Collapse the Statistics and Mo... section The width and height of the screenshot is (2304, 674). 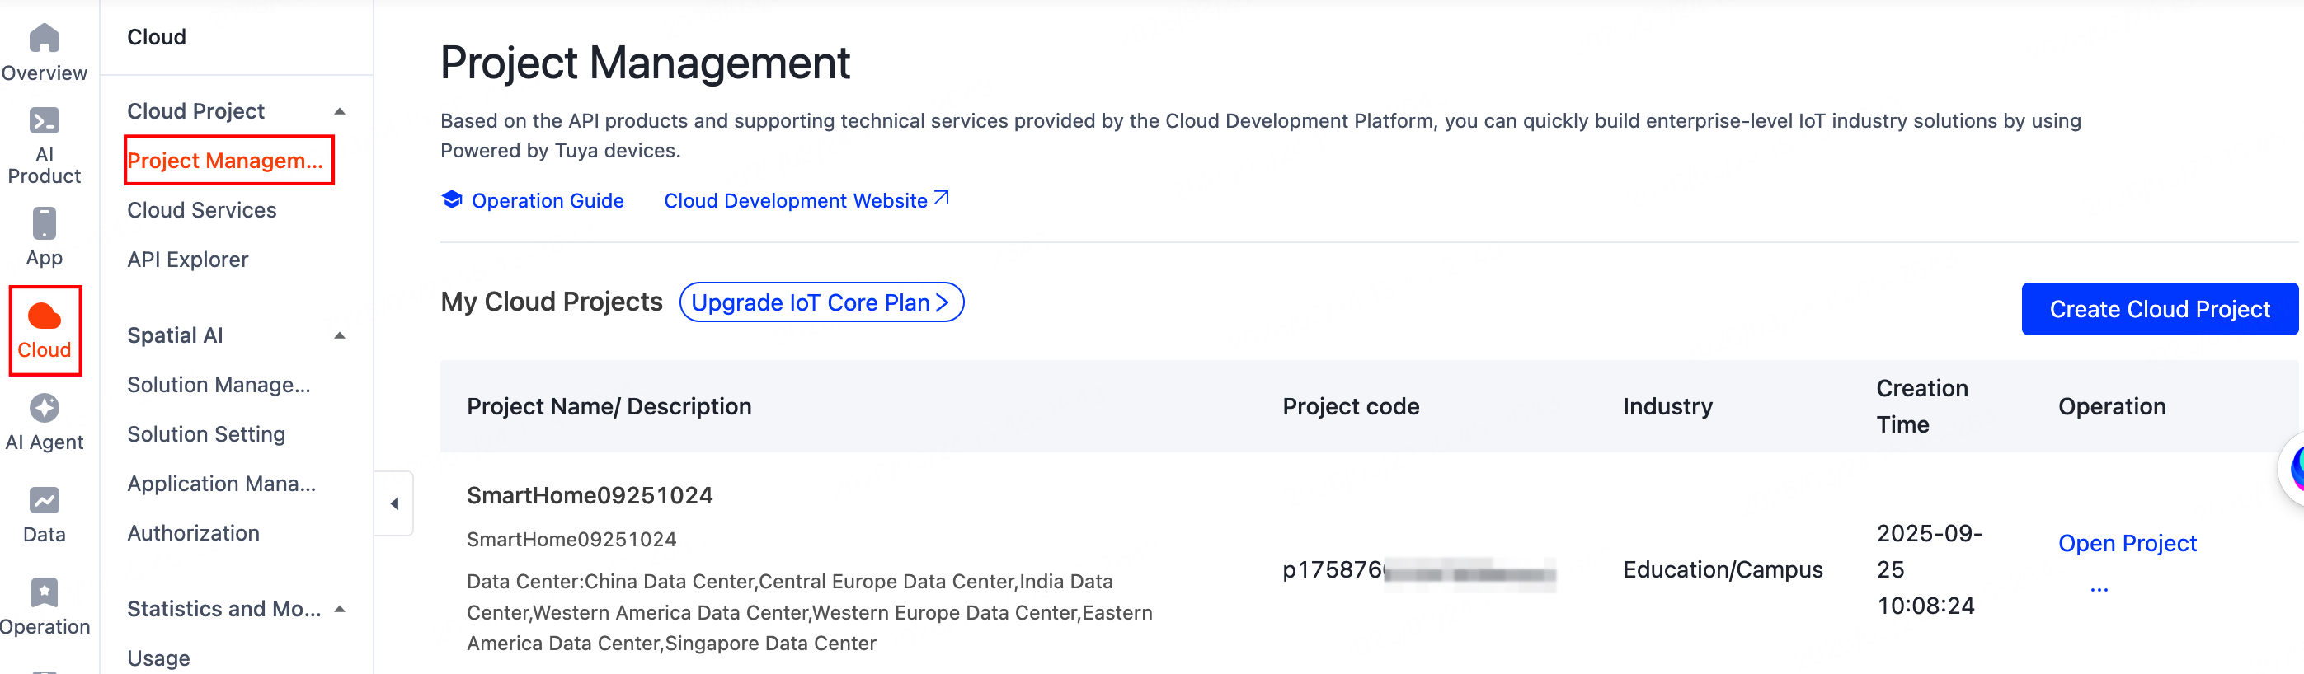(340, 610)
